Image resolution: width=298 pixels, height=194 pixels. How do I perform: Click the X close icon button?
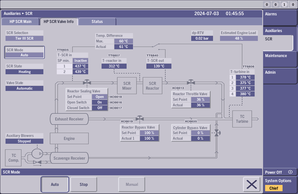(252, 184)
